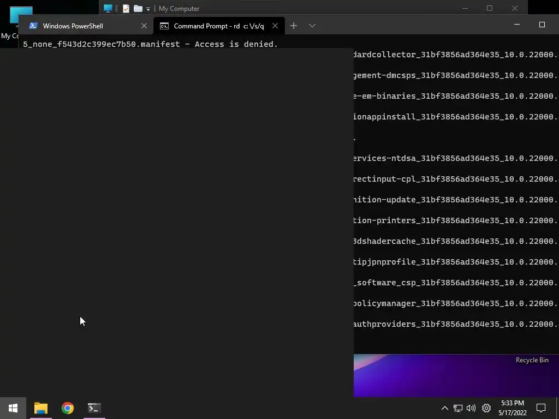Minimize the Windows Terminal window
This screenshot has height=419, width=559.
click(517, 25)
